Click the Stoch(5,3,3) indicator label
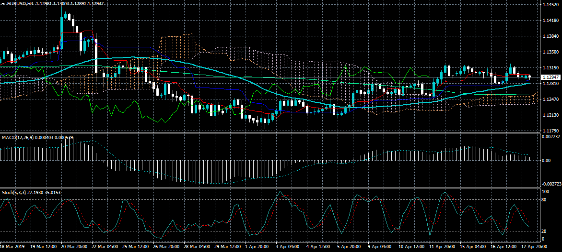 (13, 192)
